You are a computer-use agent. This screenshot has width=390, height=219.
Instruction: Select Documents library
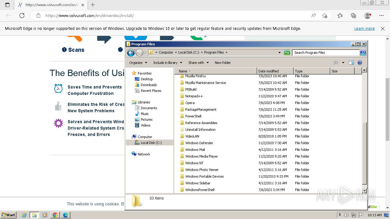point(149,108)
